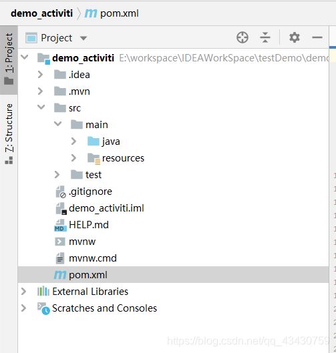Click the Scratches and Consoles icon
336x353 pixels.
tap(43, 308)
